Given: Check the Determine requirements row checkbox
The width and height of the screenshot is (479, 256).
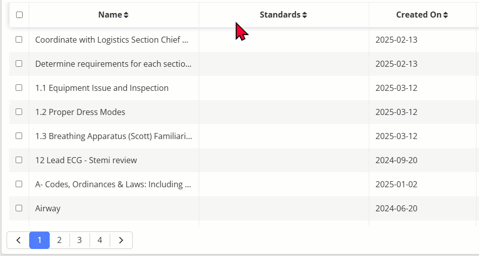Looking at the screenshot, I should pos(19,63).
